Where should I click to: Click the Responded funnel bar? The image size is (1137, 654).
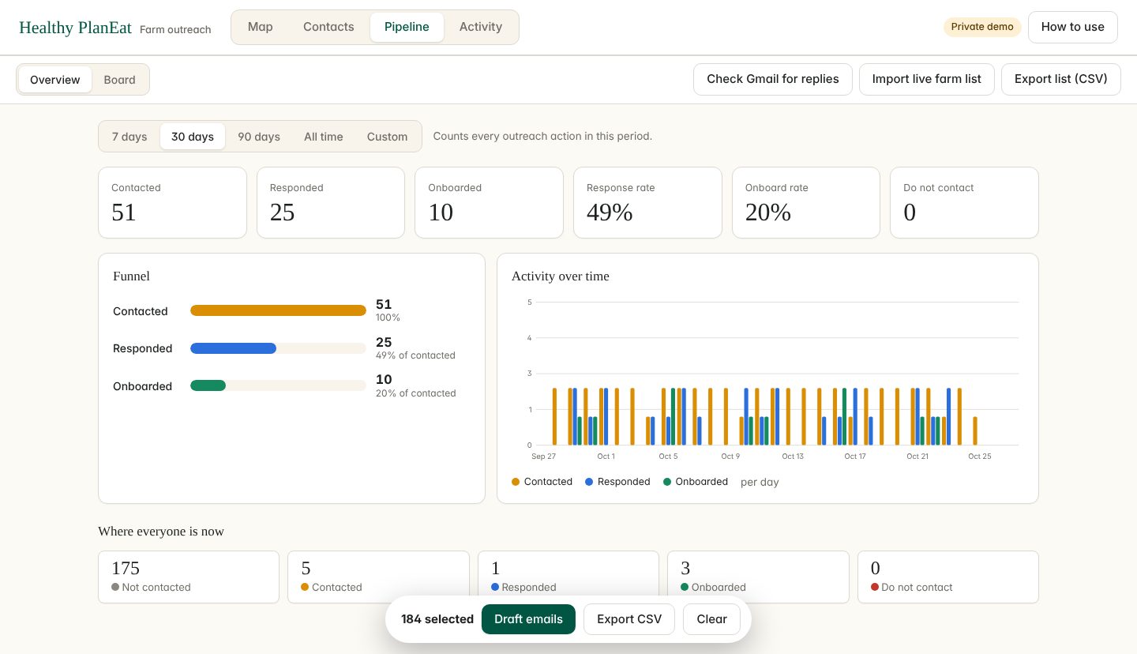[x=278, y=348]
